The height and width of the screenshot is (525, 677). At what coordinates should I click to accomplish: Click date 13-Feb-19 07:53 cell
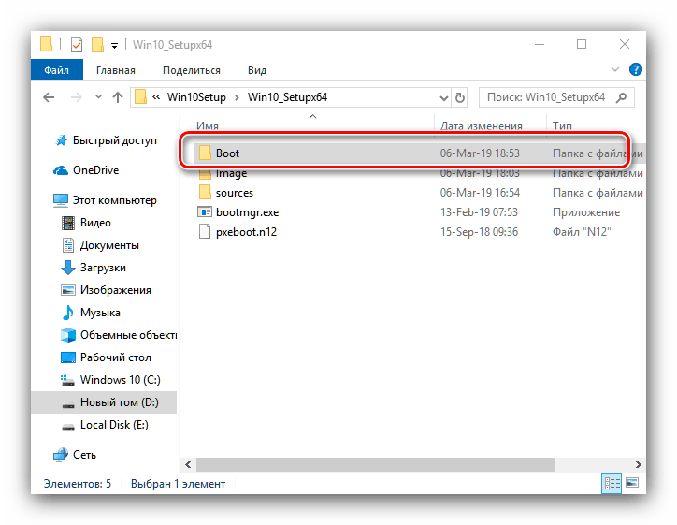(x=479, y=212)
